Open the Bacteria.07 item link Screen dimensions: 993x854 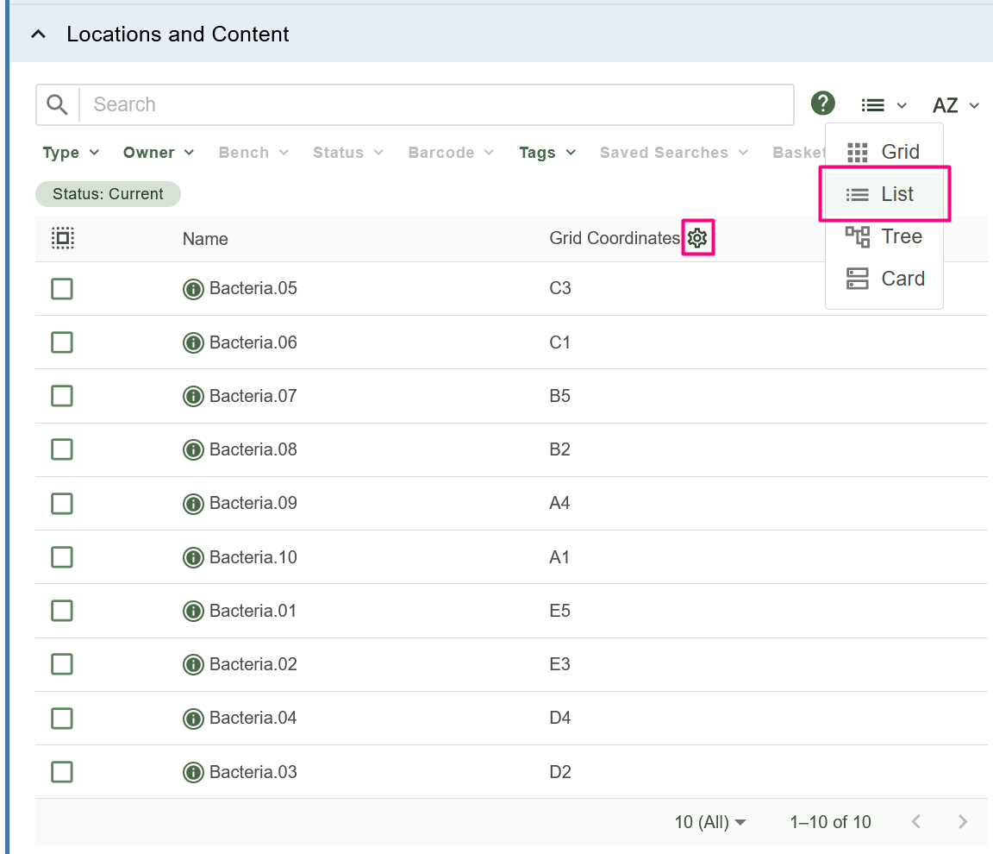[x=253, y=396]
